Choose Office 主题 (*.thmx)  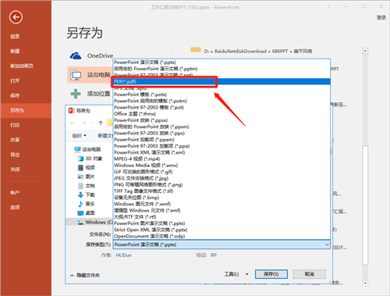[x=222, y=114]
